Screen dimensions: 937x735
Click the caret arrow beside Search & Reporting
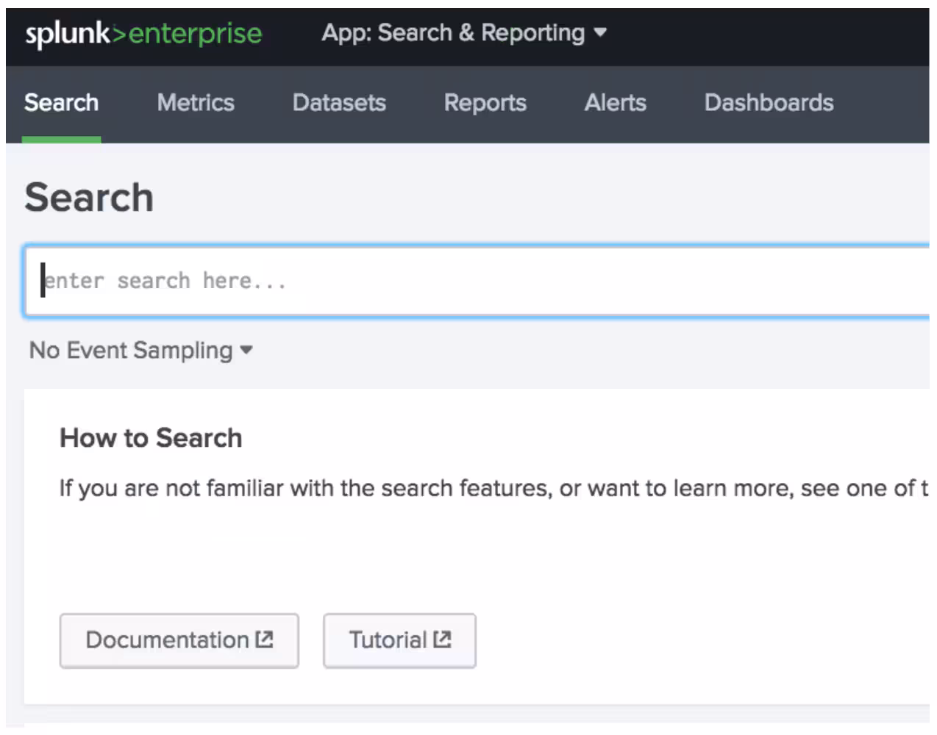[x=600, y=32]
